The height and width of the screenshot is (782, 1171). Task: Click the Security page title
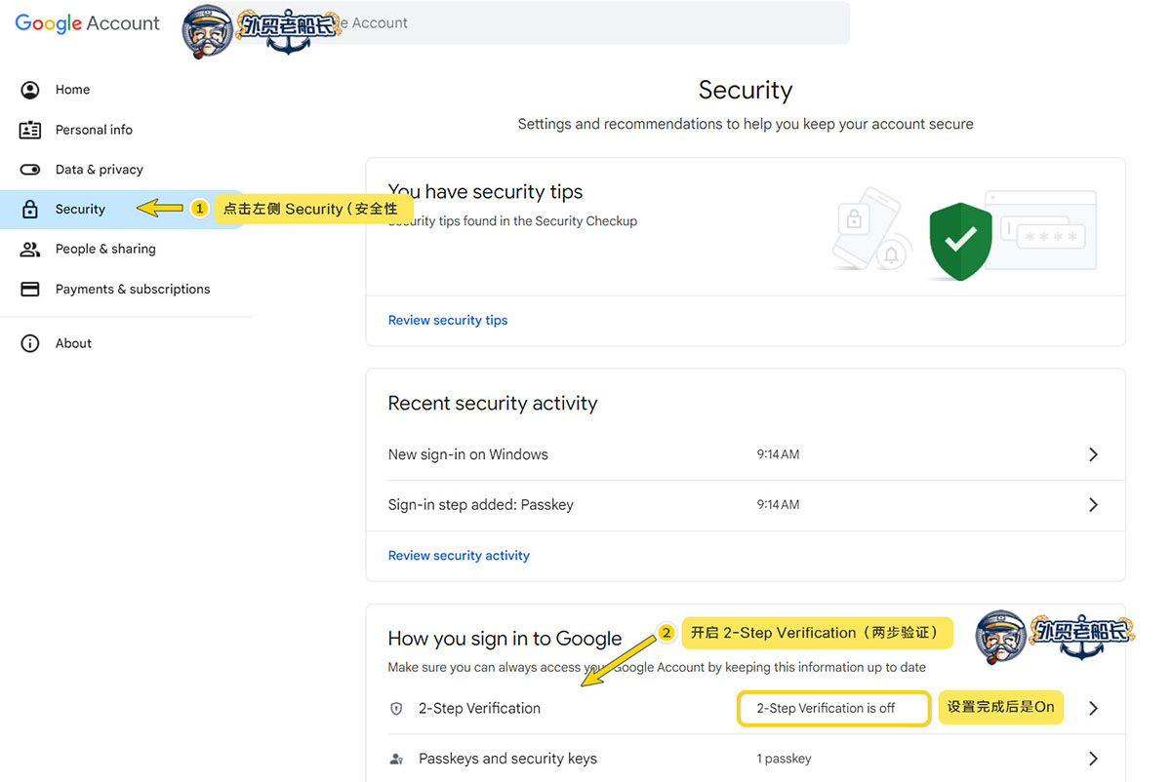tap(746, 91)
